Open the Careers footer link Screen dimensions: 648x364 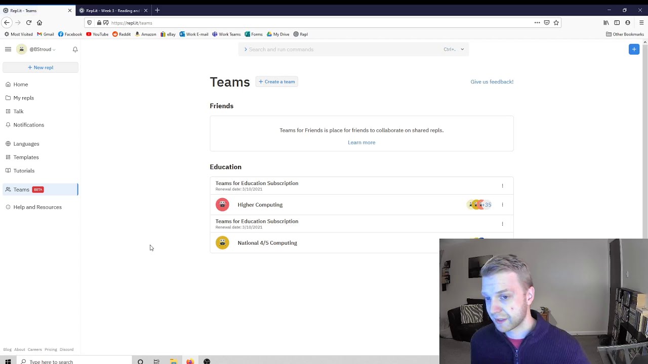[34, 350]
